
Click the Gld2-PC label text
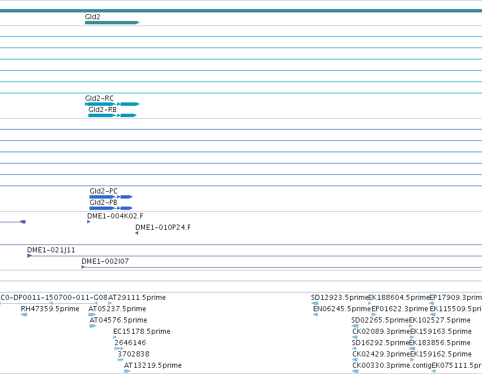click(104, 191)
